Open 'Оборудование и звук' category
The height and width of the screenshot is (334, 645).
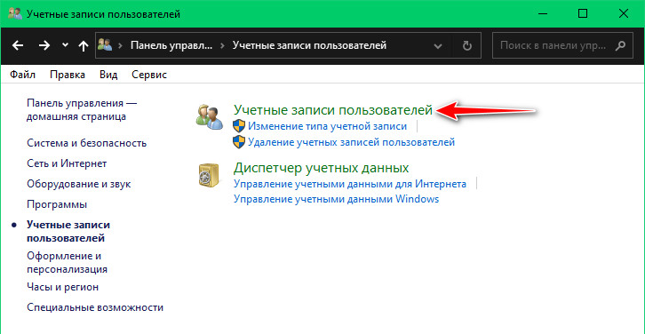point(78,184)
